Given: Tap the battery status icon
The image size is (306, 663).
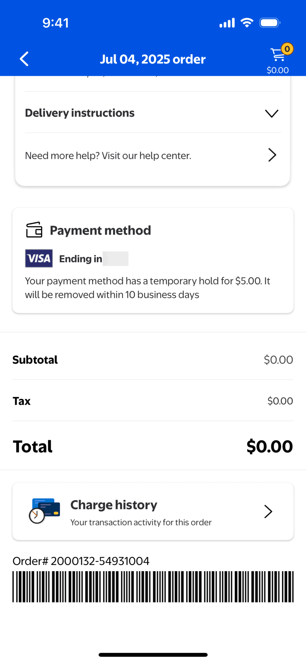Looking at the screenshot, I should pyautogui.click(x=270, y=23).
